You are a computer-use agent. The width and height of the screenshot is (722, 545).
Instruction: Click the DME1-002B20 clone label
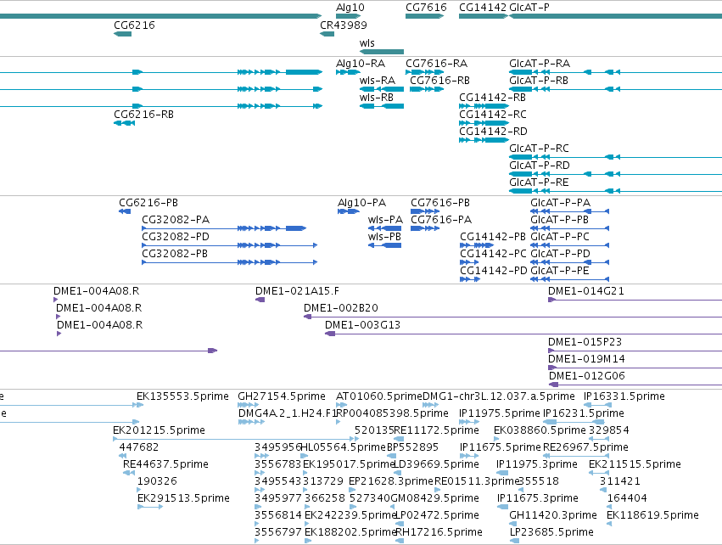[x=341, y=308]
